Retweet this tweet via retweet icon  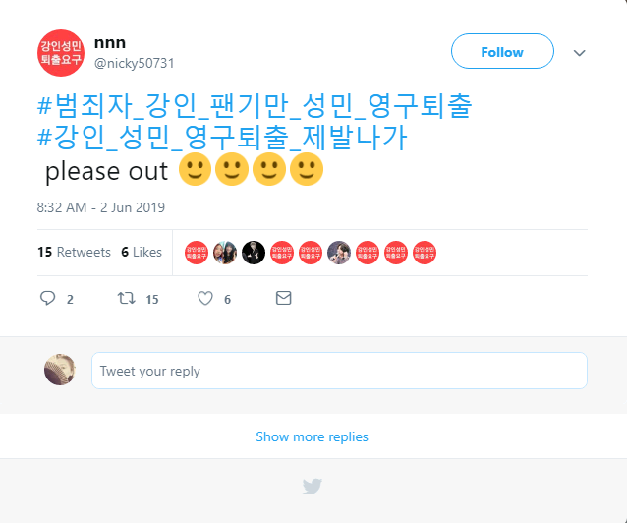coord(126,298)
